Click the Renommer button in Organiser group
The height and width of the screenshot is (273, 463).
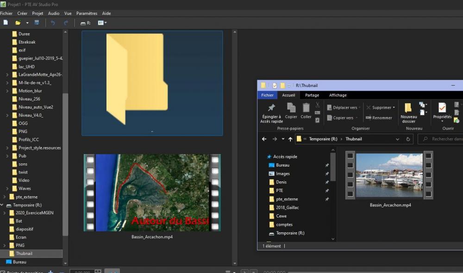click(379, 118)
